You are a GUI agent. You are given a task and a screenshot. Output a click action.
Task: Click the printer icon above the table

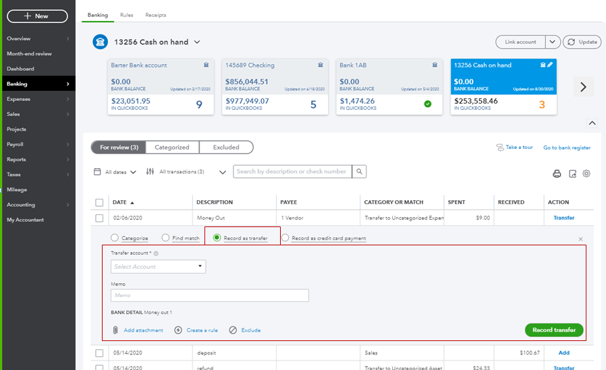pyautogui.click(x=557, y=174)
